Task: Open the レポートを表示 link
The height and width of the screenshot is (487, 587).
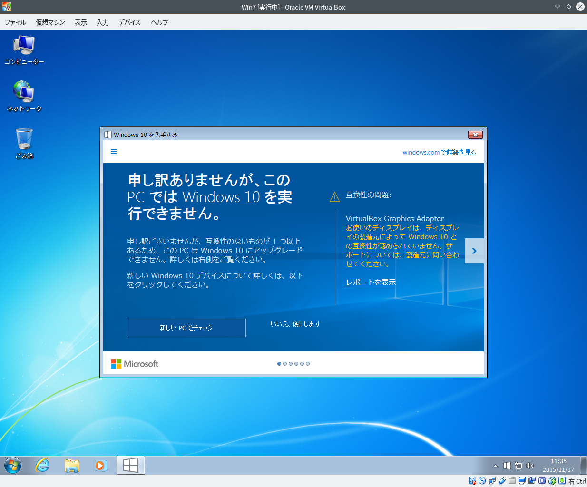Action: 371,282
